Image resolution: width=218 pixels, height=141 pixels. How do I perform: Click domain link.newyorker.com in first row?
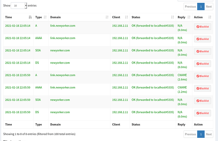tap(63, 26)
